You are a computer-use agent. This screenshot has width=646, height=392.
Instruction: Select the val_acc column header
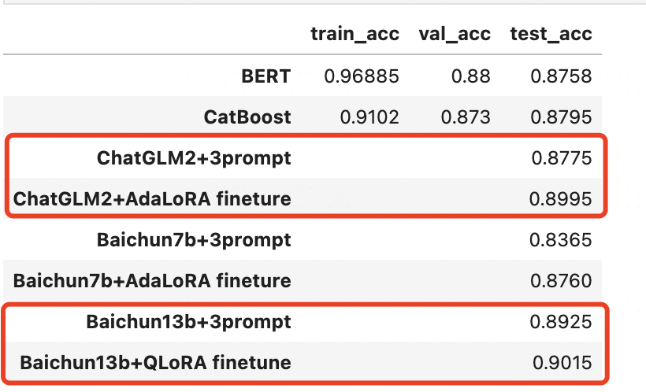click(x=455, y=34)
